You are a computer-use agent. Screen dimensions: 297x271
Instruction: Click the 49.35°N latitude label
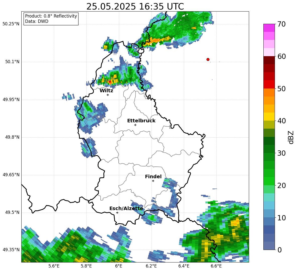coord(11,250)
